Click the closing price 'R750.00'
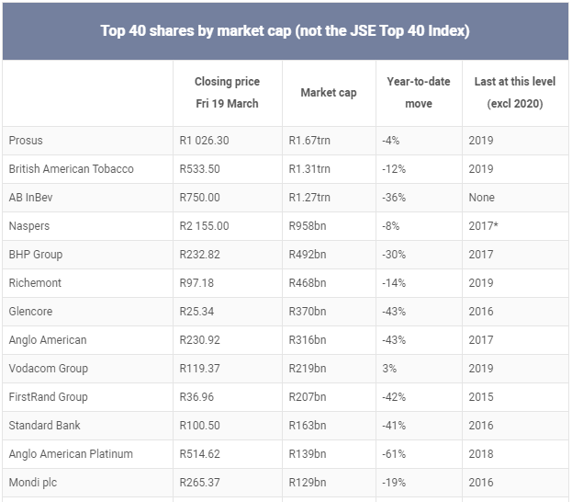 tap(199, 198)
